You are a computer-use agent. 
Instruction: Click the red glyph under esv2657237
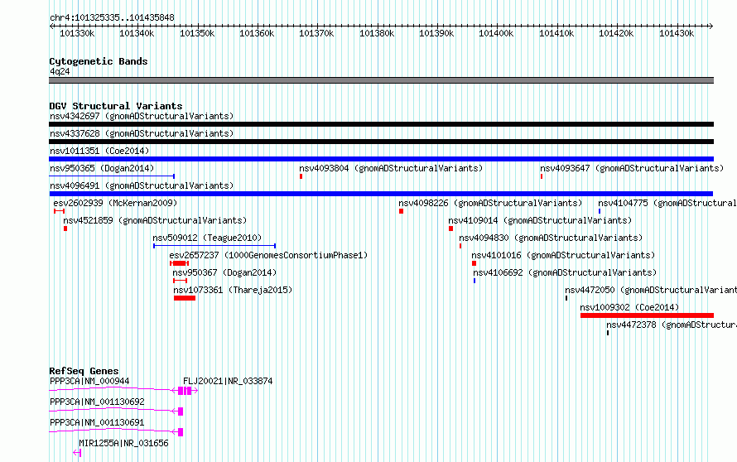pos(179,263)
